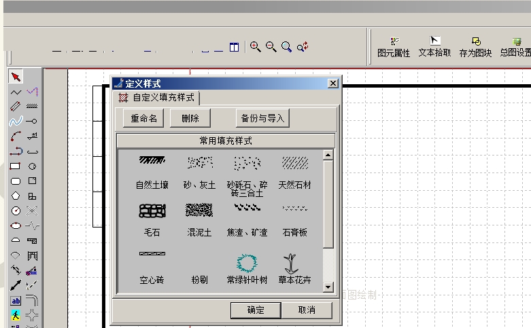The image size is (531, 328).
Task: Click the zoom out magnifier
Action: coord(271,47)
